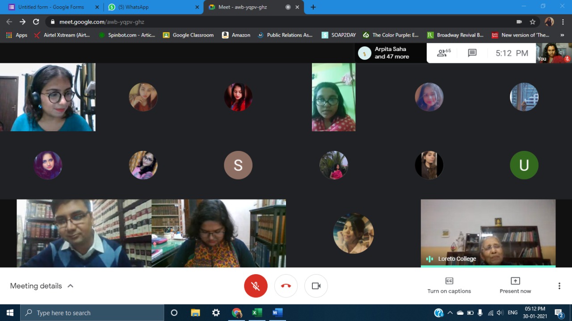Open Excel from the taskbar
The image size is (572, 321).
point(257,313)
